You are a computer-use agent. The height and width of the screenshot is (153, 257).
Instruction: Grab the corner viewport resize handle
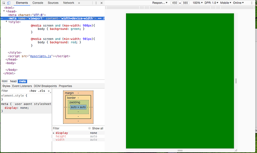click(236, 151)
